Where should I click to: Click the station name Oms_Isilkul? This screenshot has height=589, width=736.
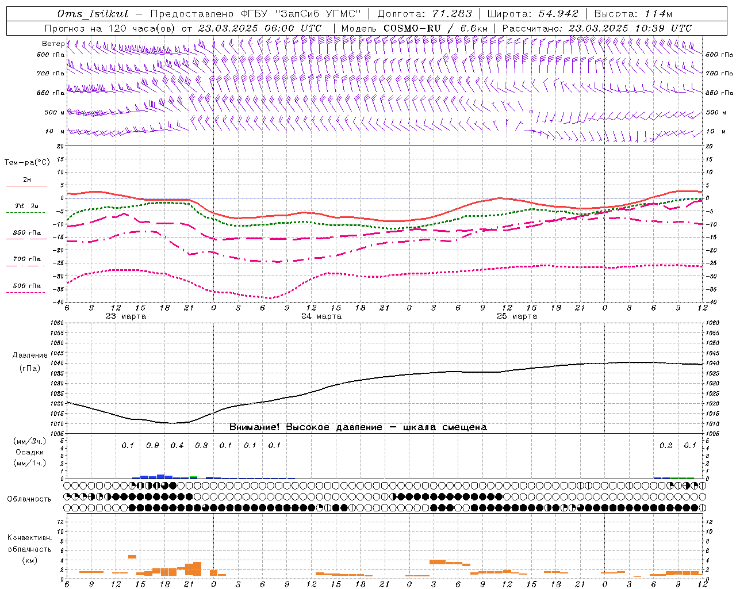click(x=93, y=14)
